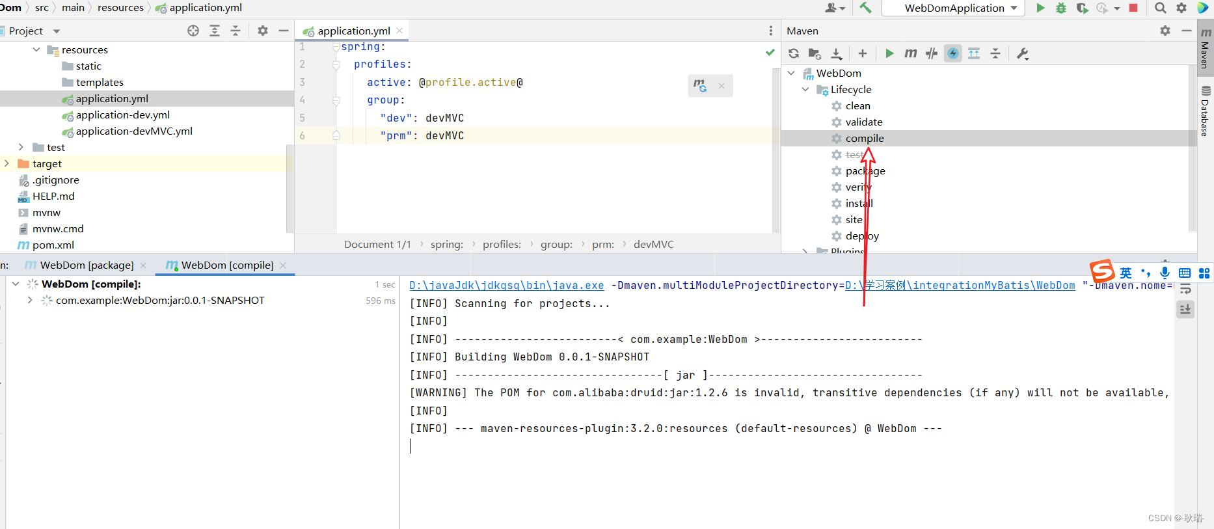
Task: Open IDE settings gear in top toolbar
Action: [1181, 8]
